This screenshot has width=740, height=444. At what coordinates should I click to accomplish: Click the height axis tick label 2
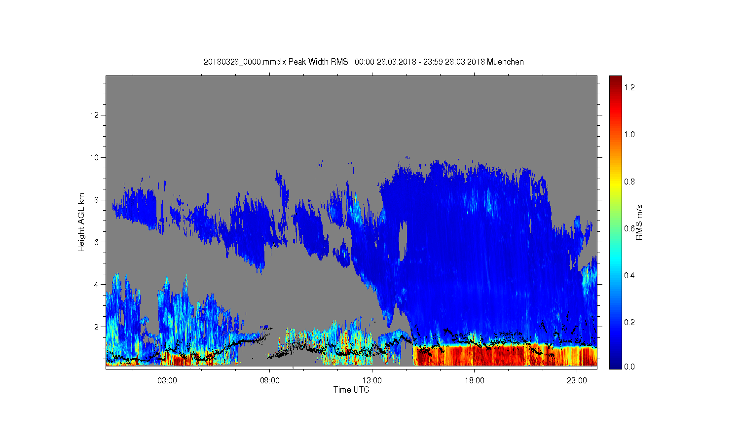coord(97,327)
